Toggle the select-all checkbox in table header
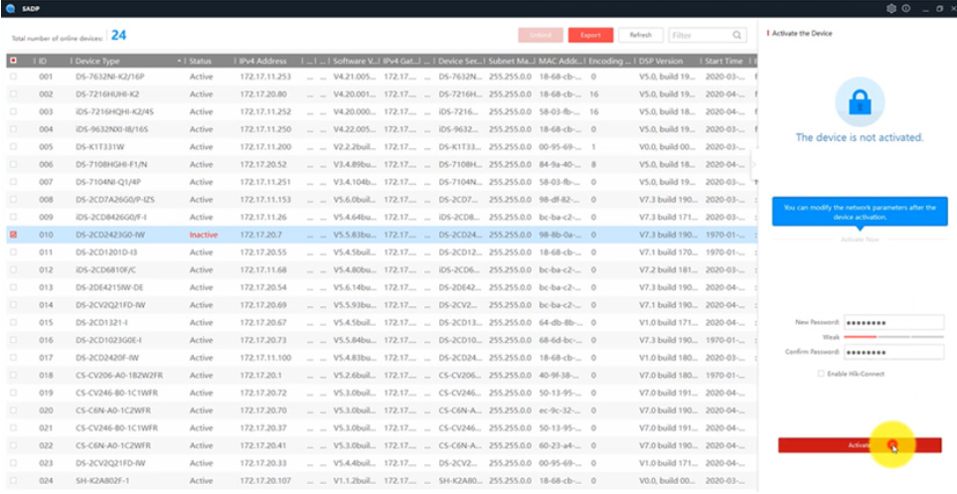This screenshot has height=494, width=957. point(14,61)
